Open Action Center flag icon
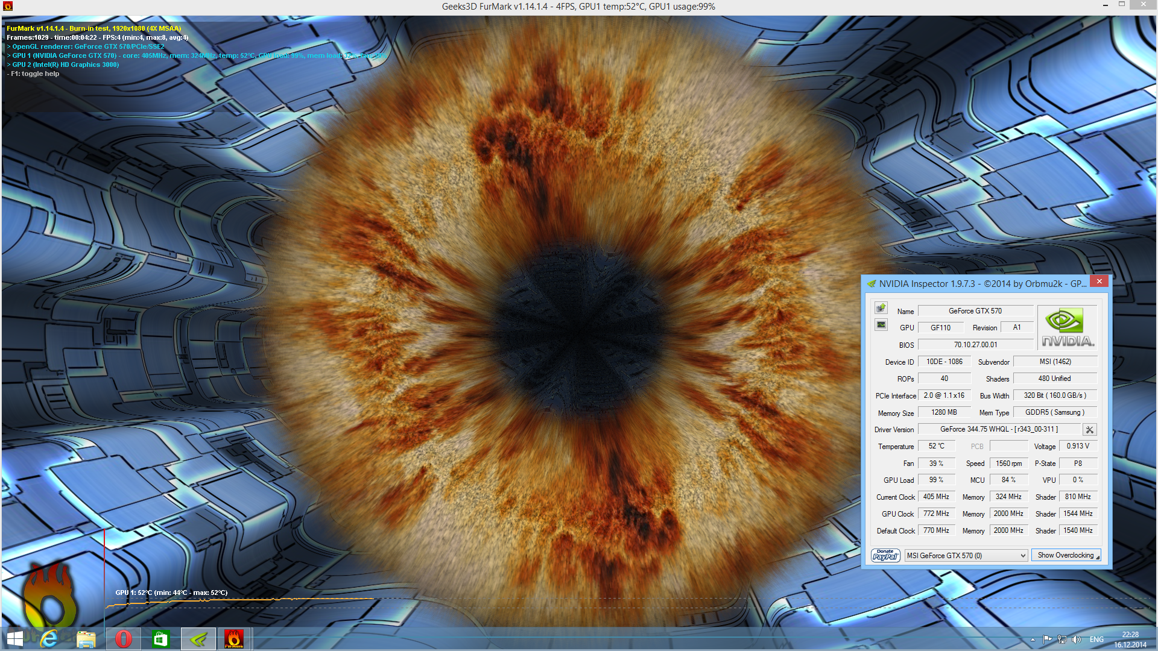This screenshot has width=1158, height=651. point(1047,640)
